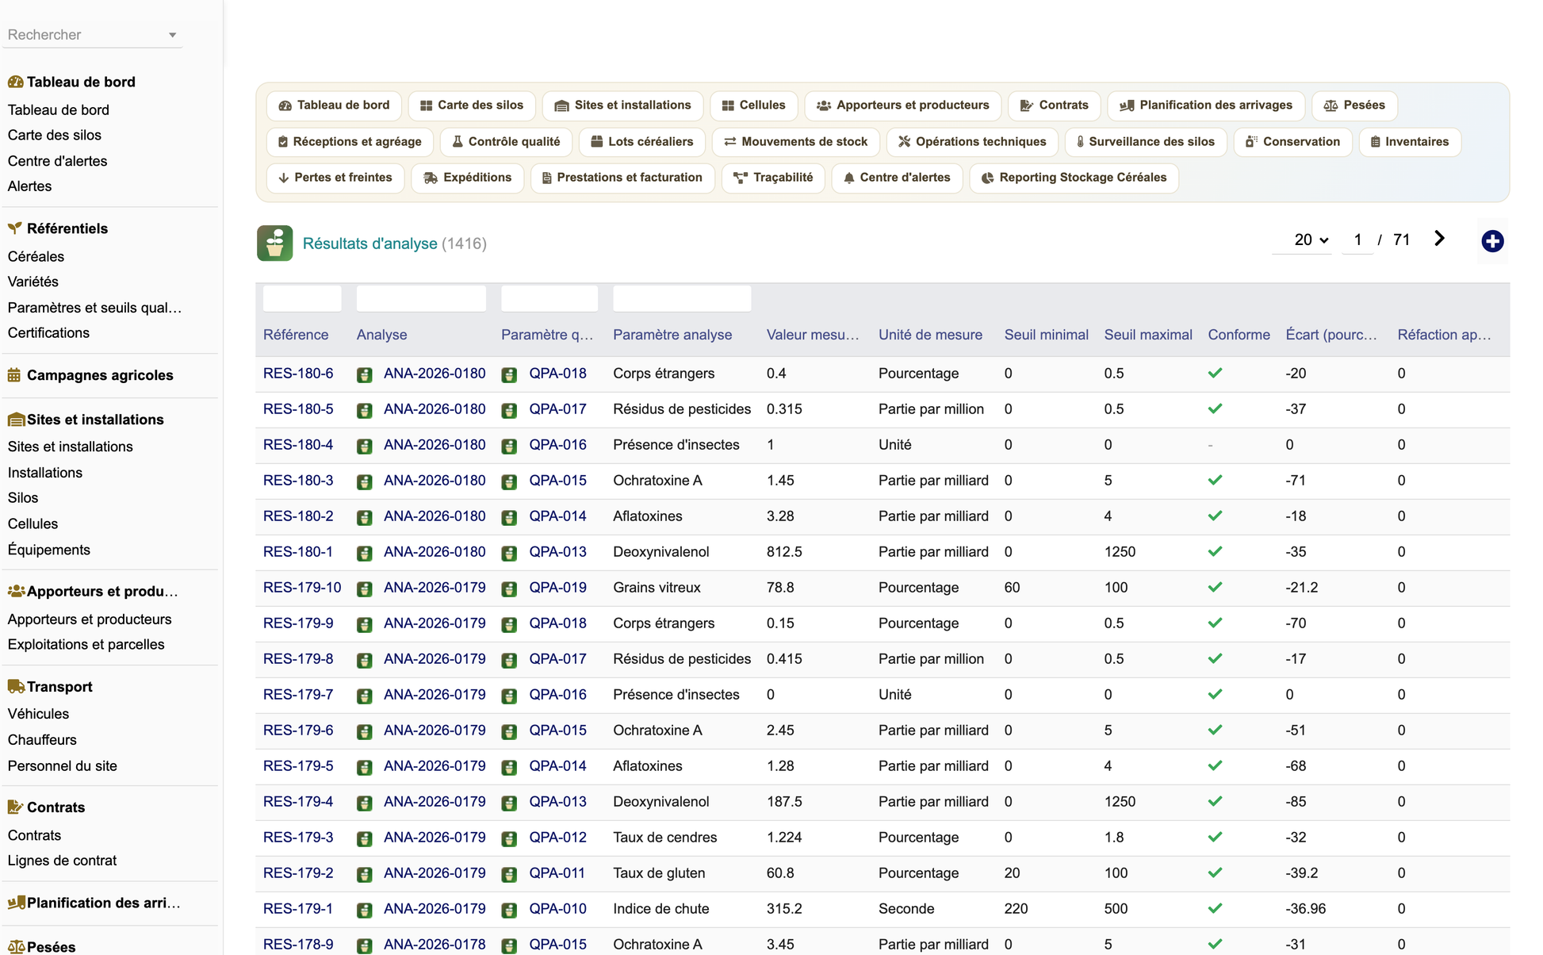Viewport: 1543px width, 955px height.
Task: Sort by the Conforme column header
Action: tap(1239, 335)
